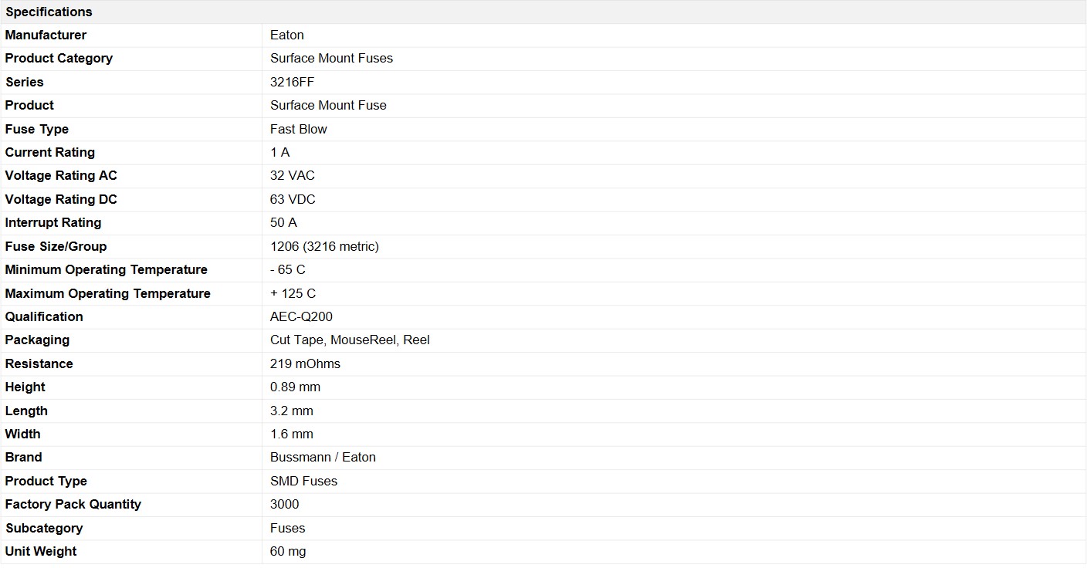The height and width of the screenshot is (568, 1087).
Task: Select the Length label
Action: point(26,411)
